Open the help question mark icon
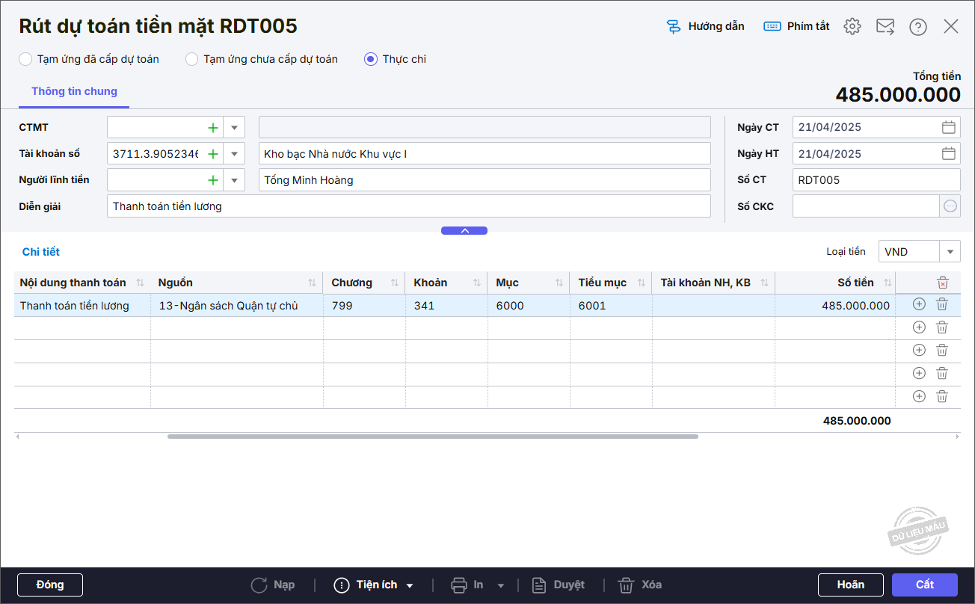The width and height of the screenshot is (975, 604). coord(918,26)
